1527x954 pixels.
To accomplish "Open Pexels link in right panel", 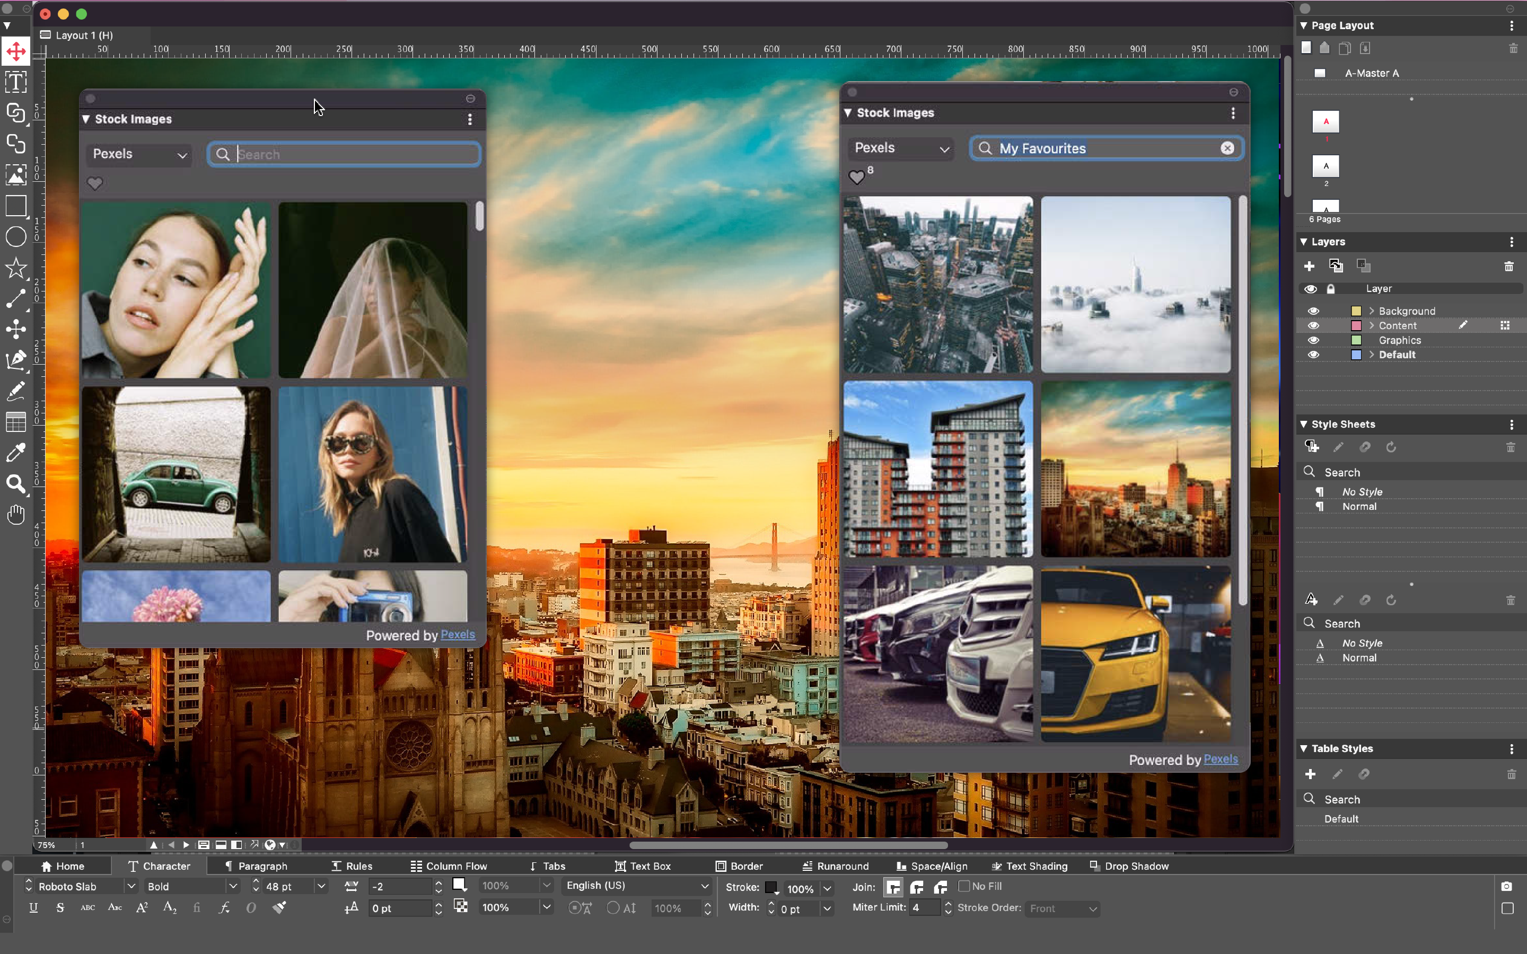I will pyautogui.click(x=1221, y=759).
